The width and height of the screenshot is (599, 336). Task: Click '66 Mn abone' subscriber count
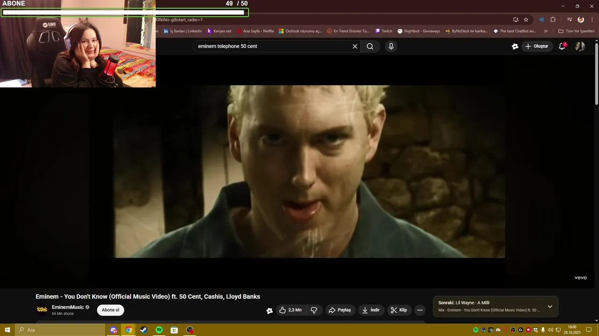click(63, 314)
